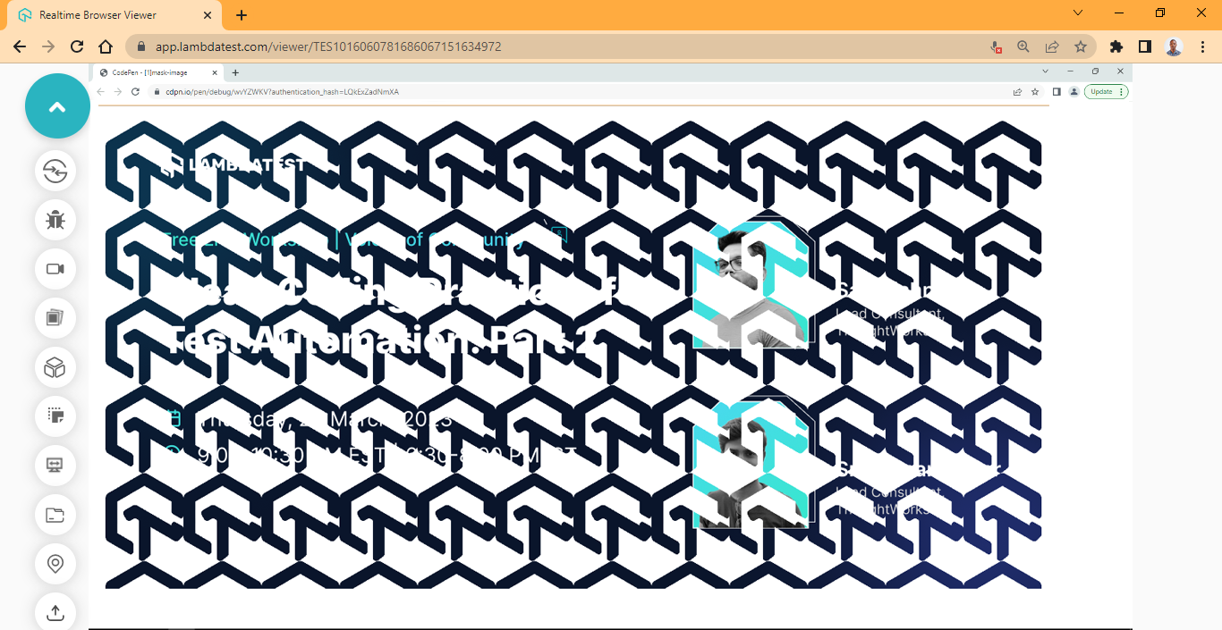Open the bug report tool in the sidebar

(55, 219)
